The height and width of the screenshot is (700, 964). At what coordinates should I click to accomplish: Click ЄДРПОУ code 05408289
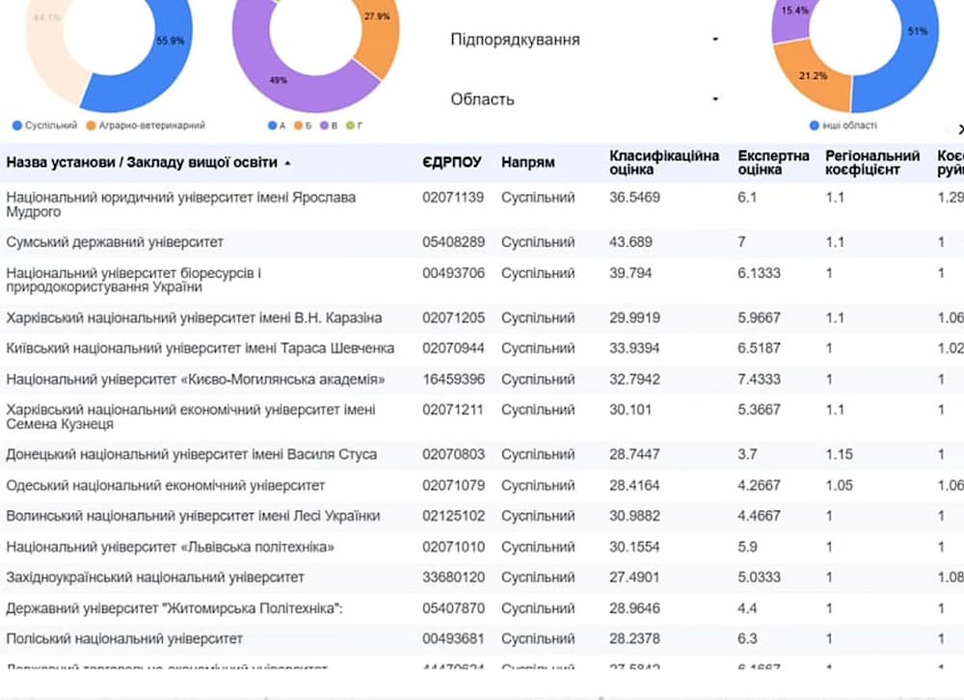(x=454, y=242)
